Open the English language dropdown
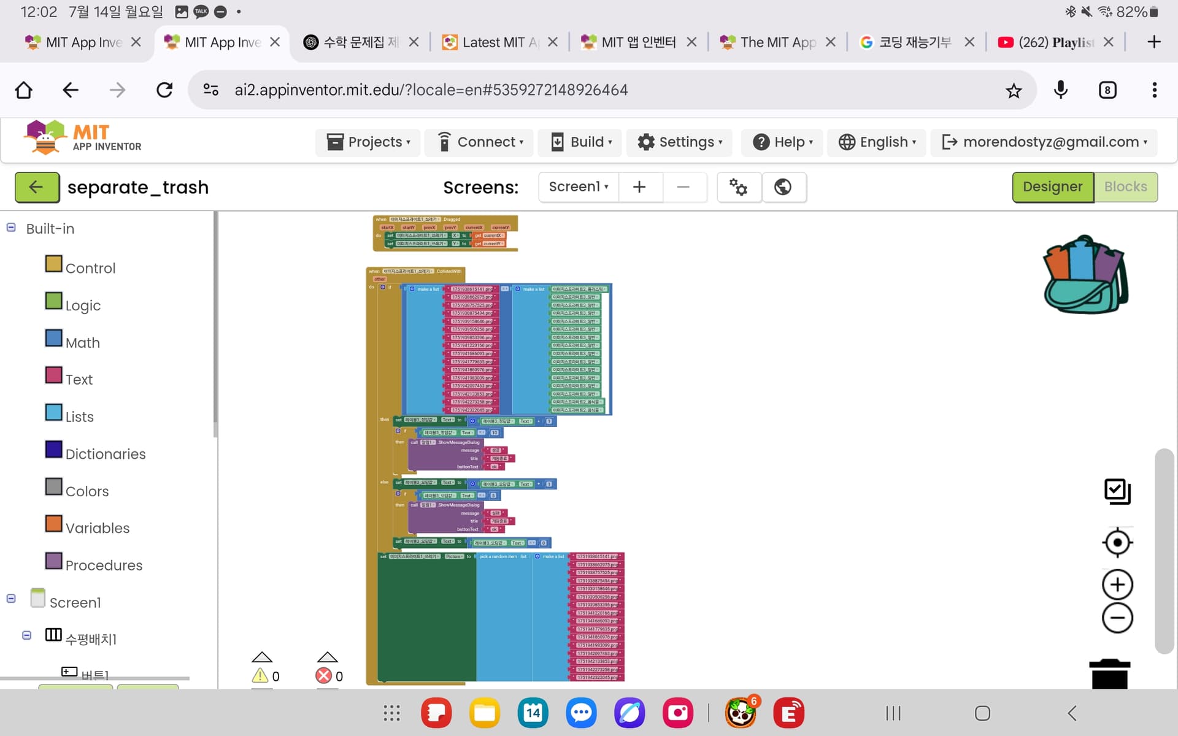The width and height of the screenshot is (1178, 736). pyautogui.click(x=877, y=142)
